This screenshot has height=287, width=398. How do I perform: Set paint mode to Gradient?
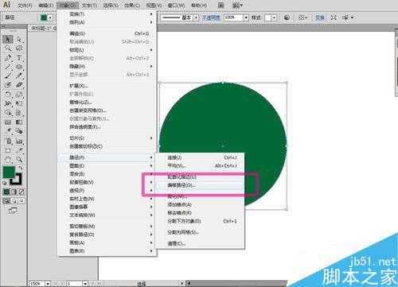click(14, 192)
